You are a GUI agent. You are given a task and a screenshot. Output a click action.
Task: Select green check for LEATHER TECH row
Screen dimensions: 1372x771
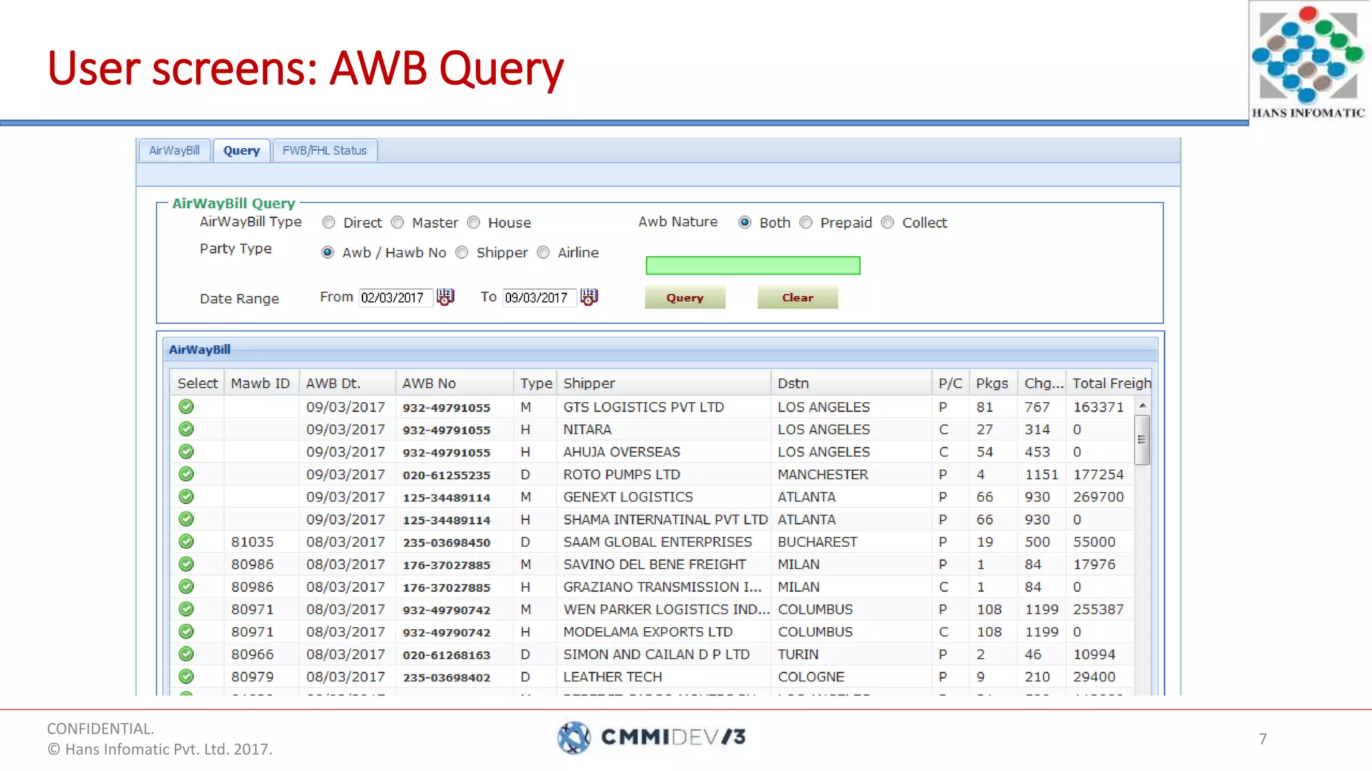tap(186, 677)
